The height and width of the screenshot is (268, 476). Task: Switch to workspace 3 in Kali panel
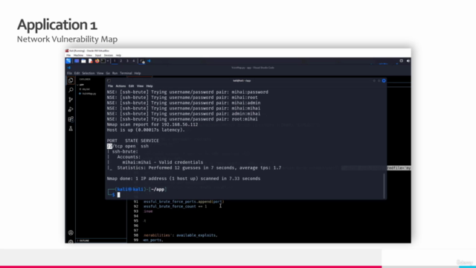point(127,61)
